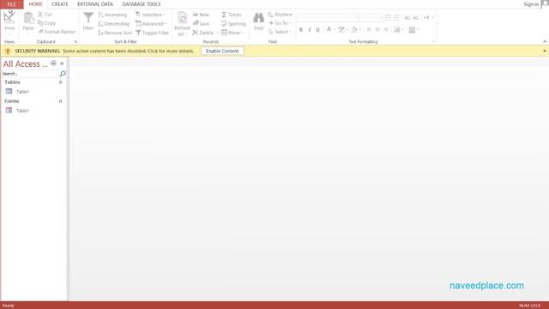Collapse the Forms group

61,101
